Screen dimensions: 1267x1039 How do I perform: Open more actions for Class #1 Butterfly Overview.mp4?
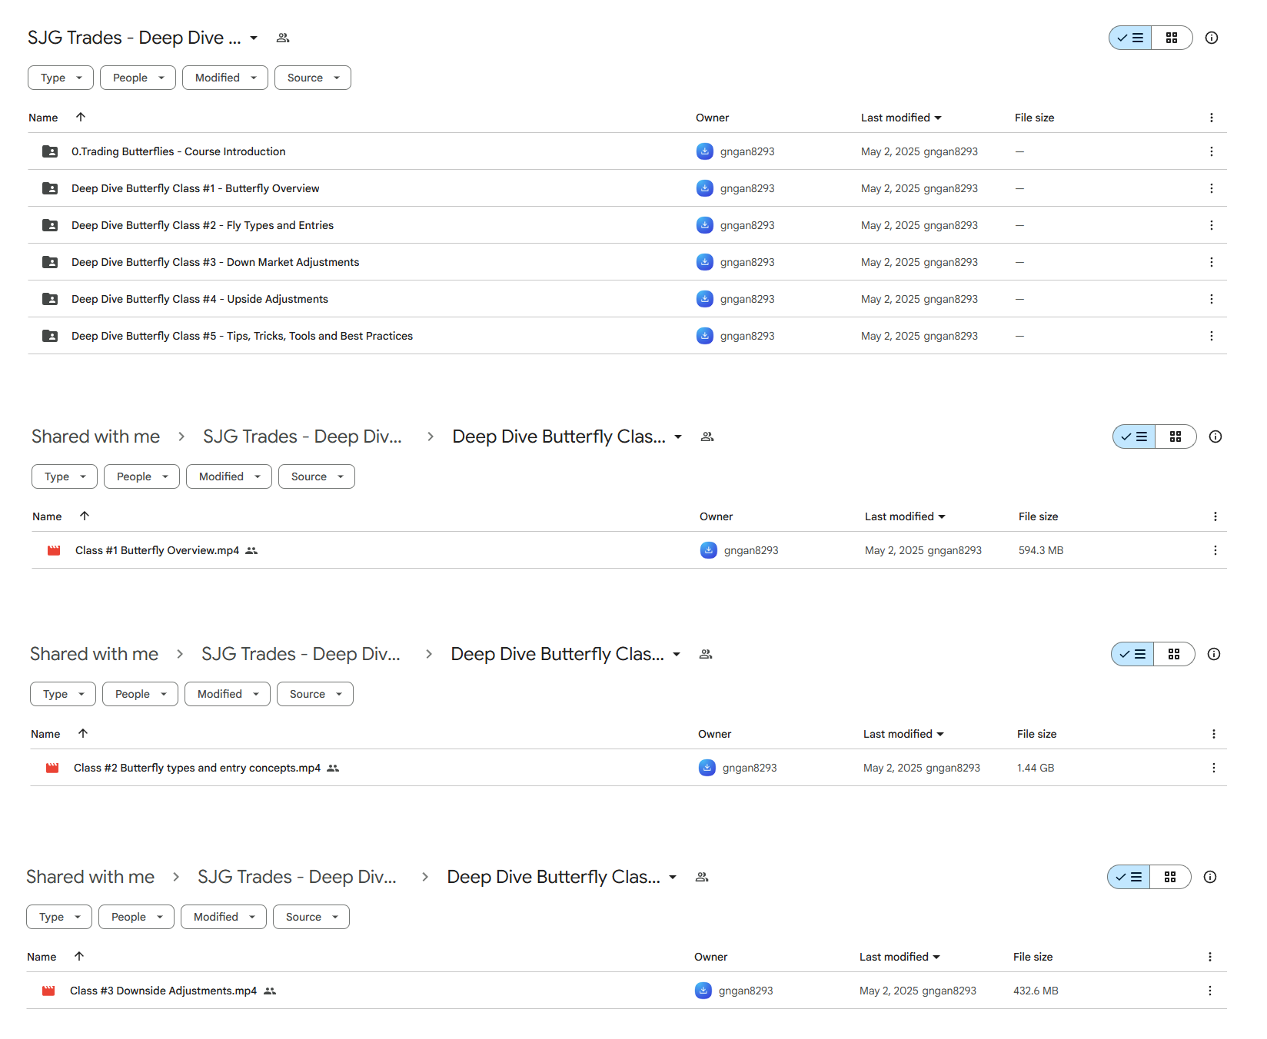1215,550
